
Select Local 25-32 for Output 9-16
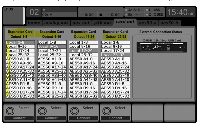[52, 55]
